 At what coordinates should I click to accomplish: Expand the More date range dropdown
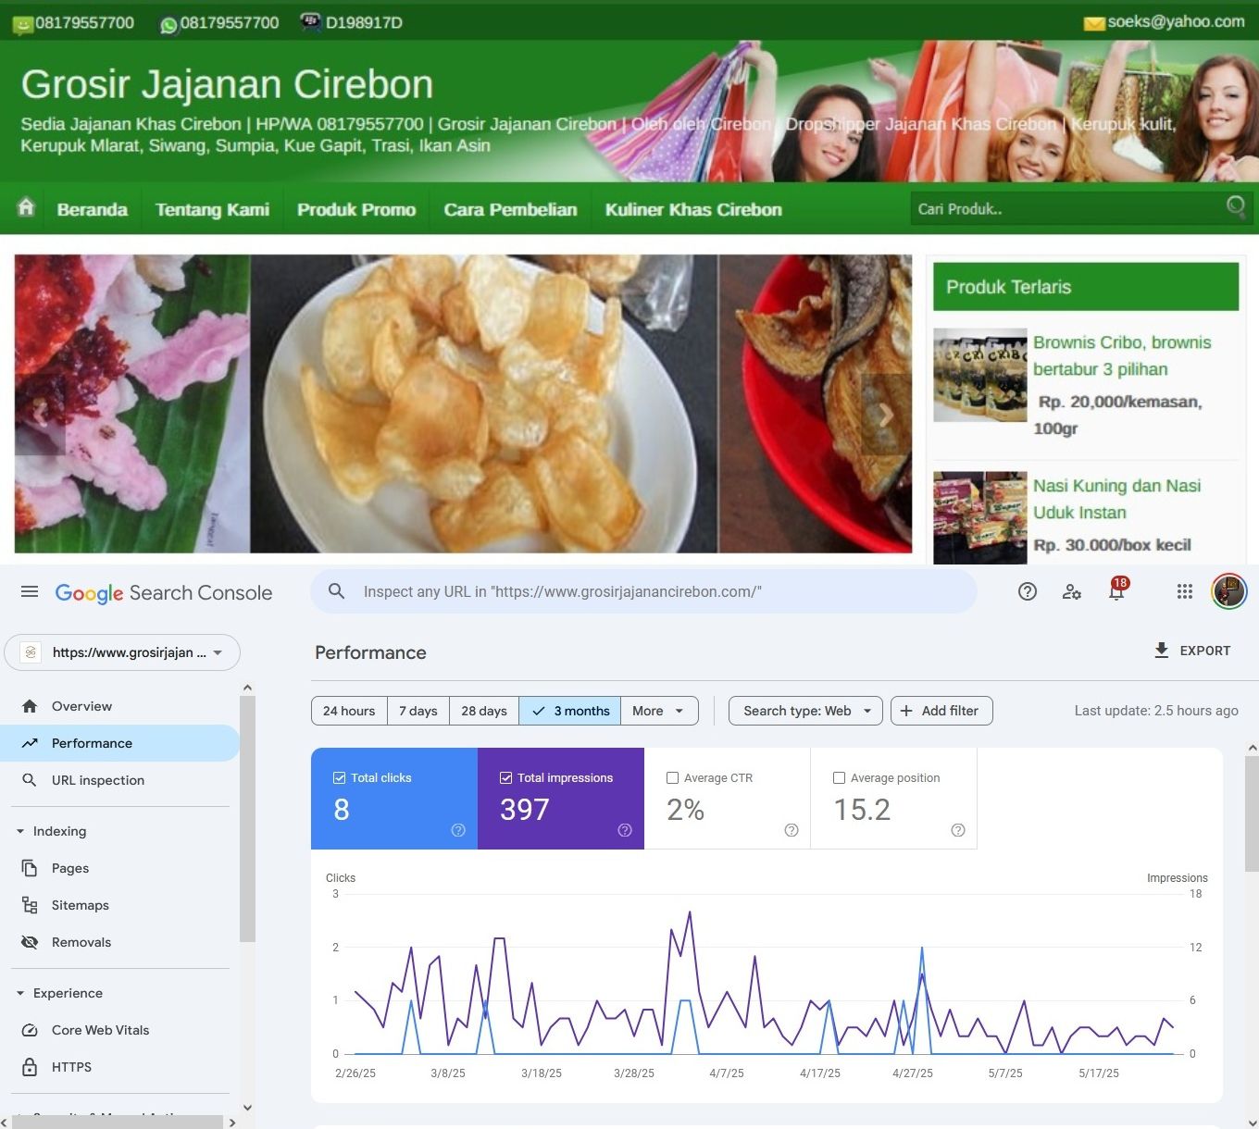point(657,711)
